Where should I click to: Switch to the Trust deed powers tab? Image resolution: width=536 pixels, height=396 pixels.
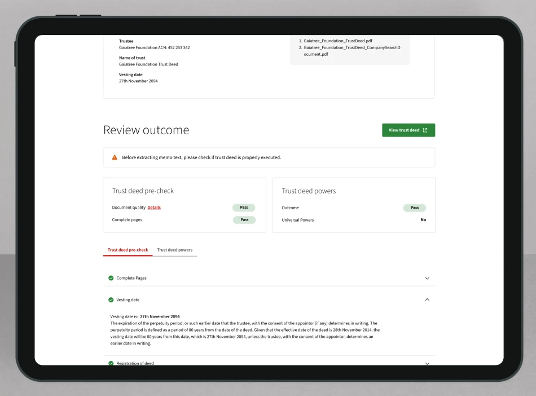click(x=175, y=250)
